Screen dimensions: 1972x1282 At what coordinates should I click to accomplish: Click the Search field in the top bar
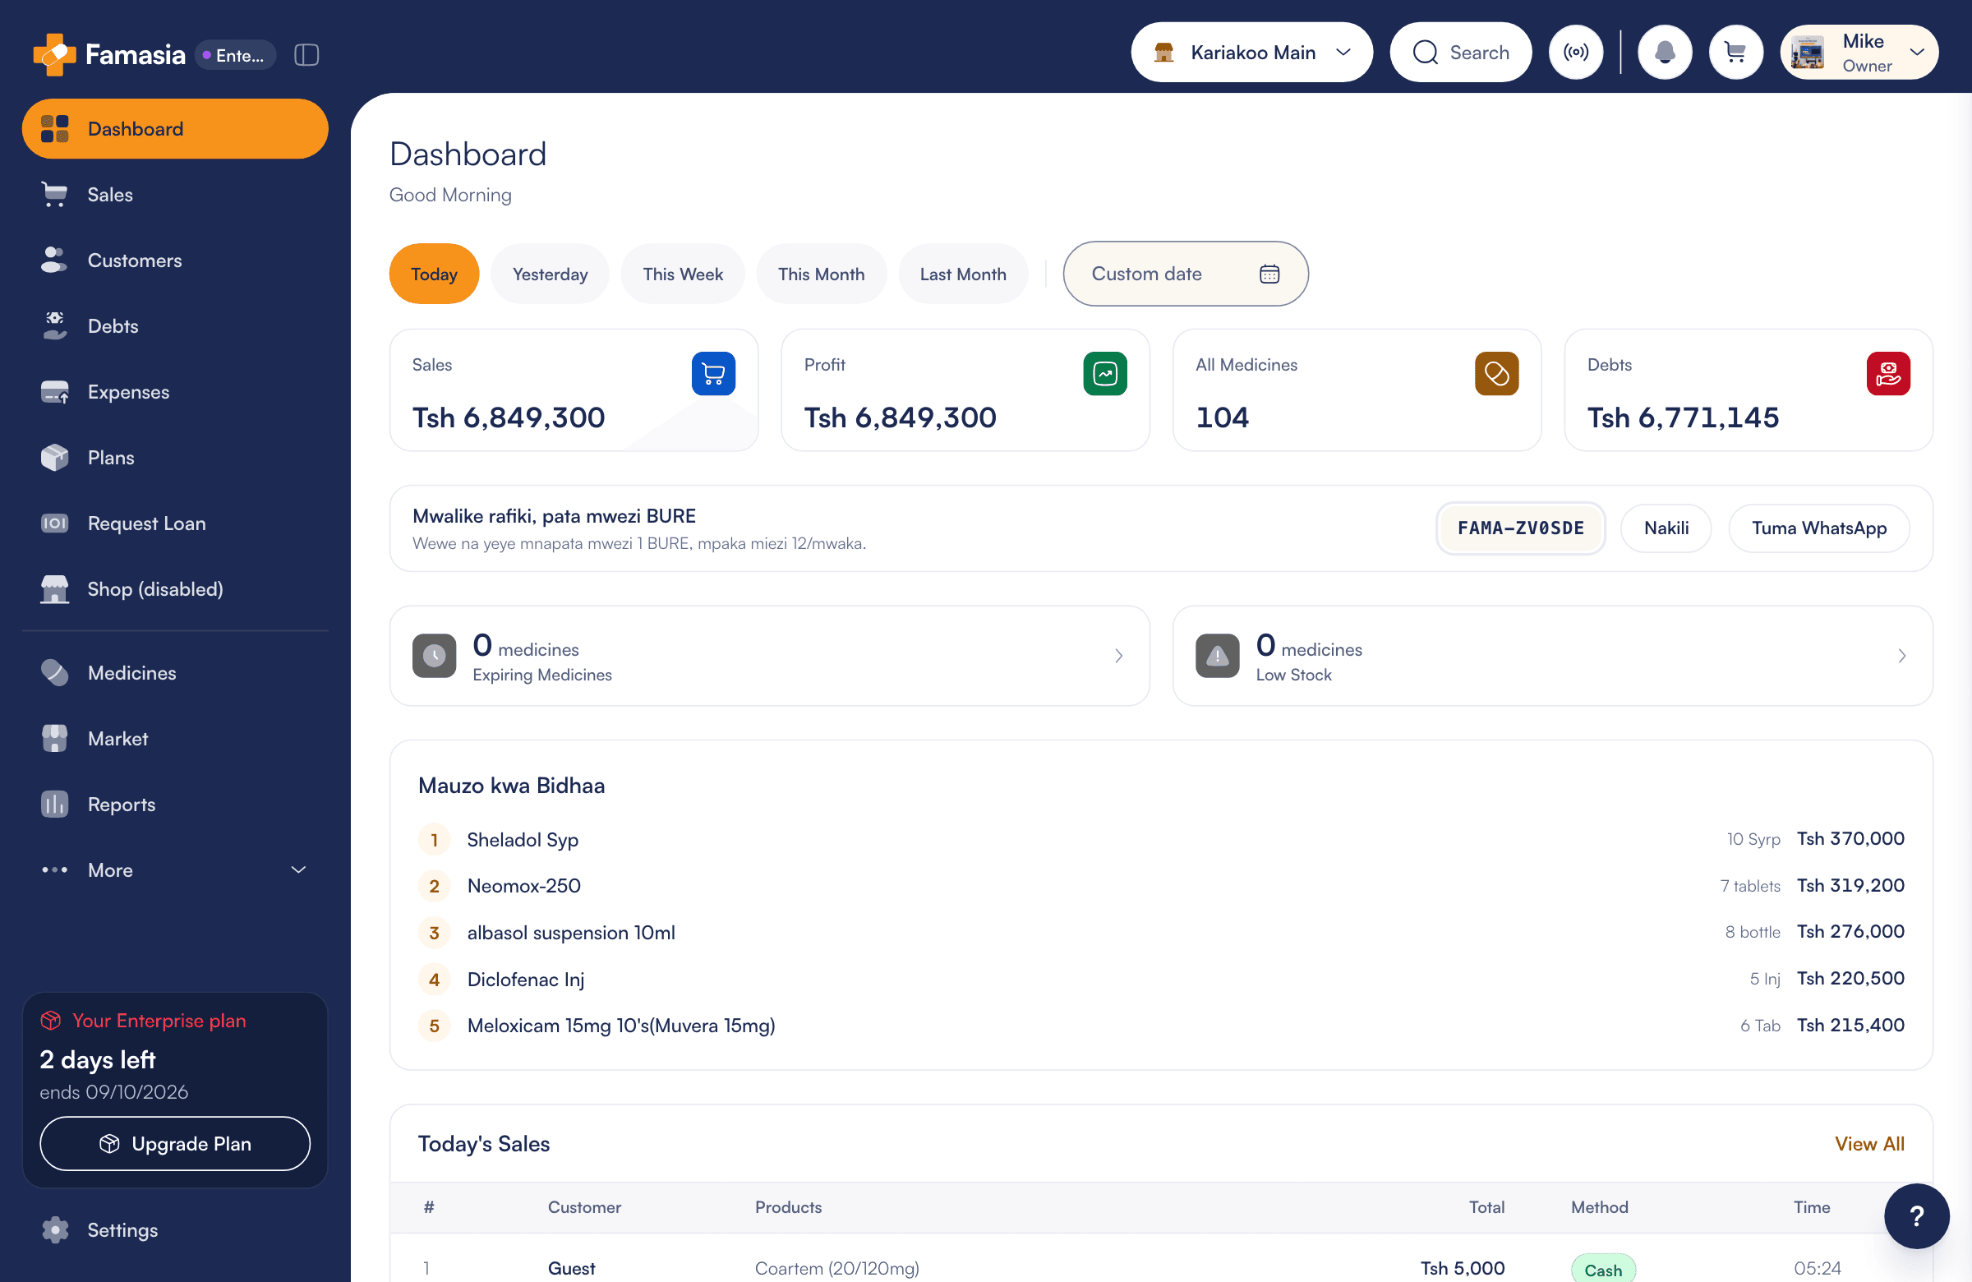1460,53
